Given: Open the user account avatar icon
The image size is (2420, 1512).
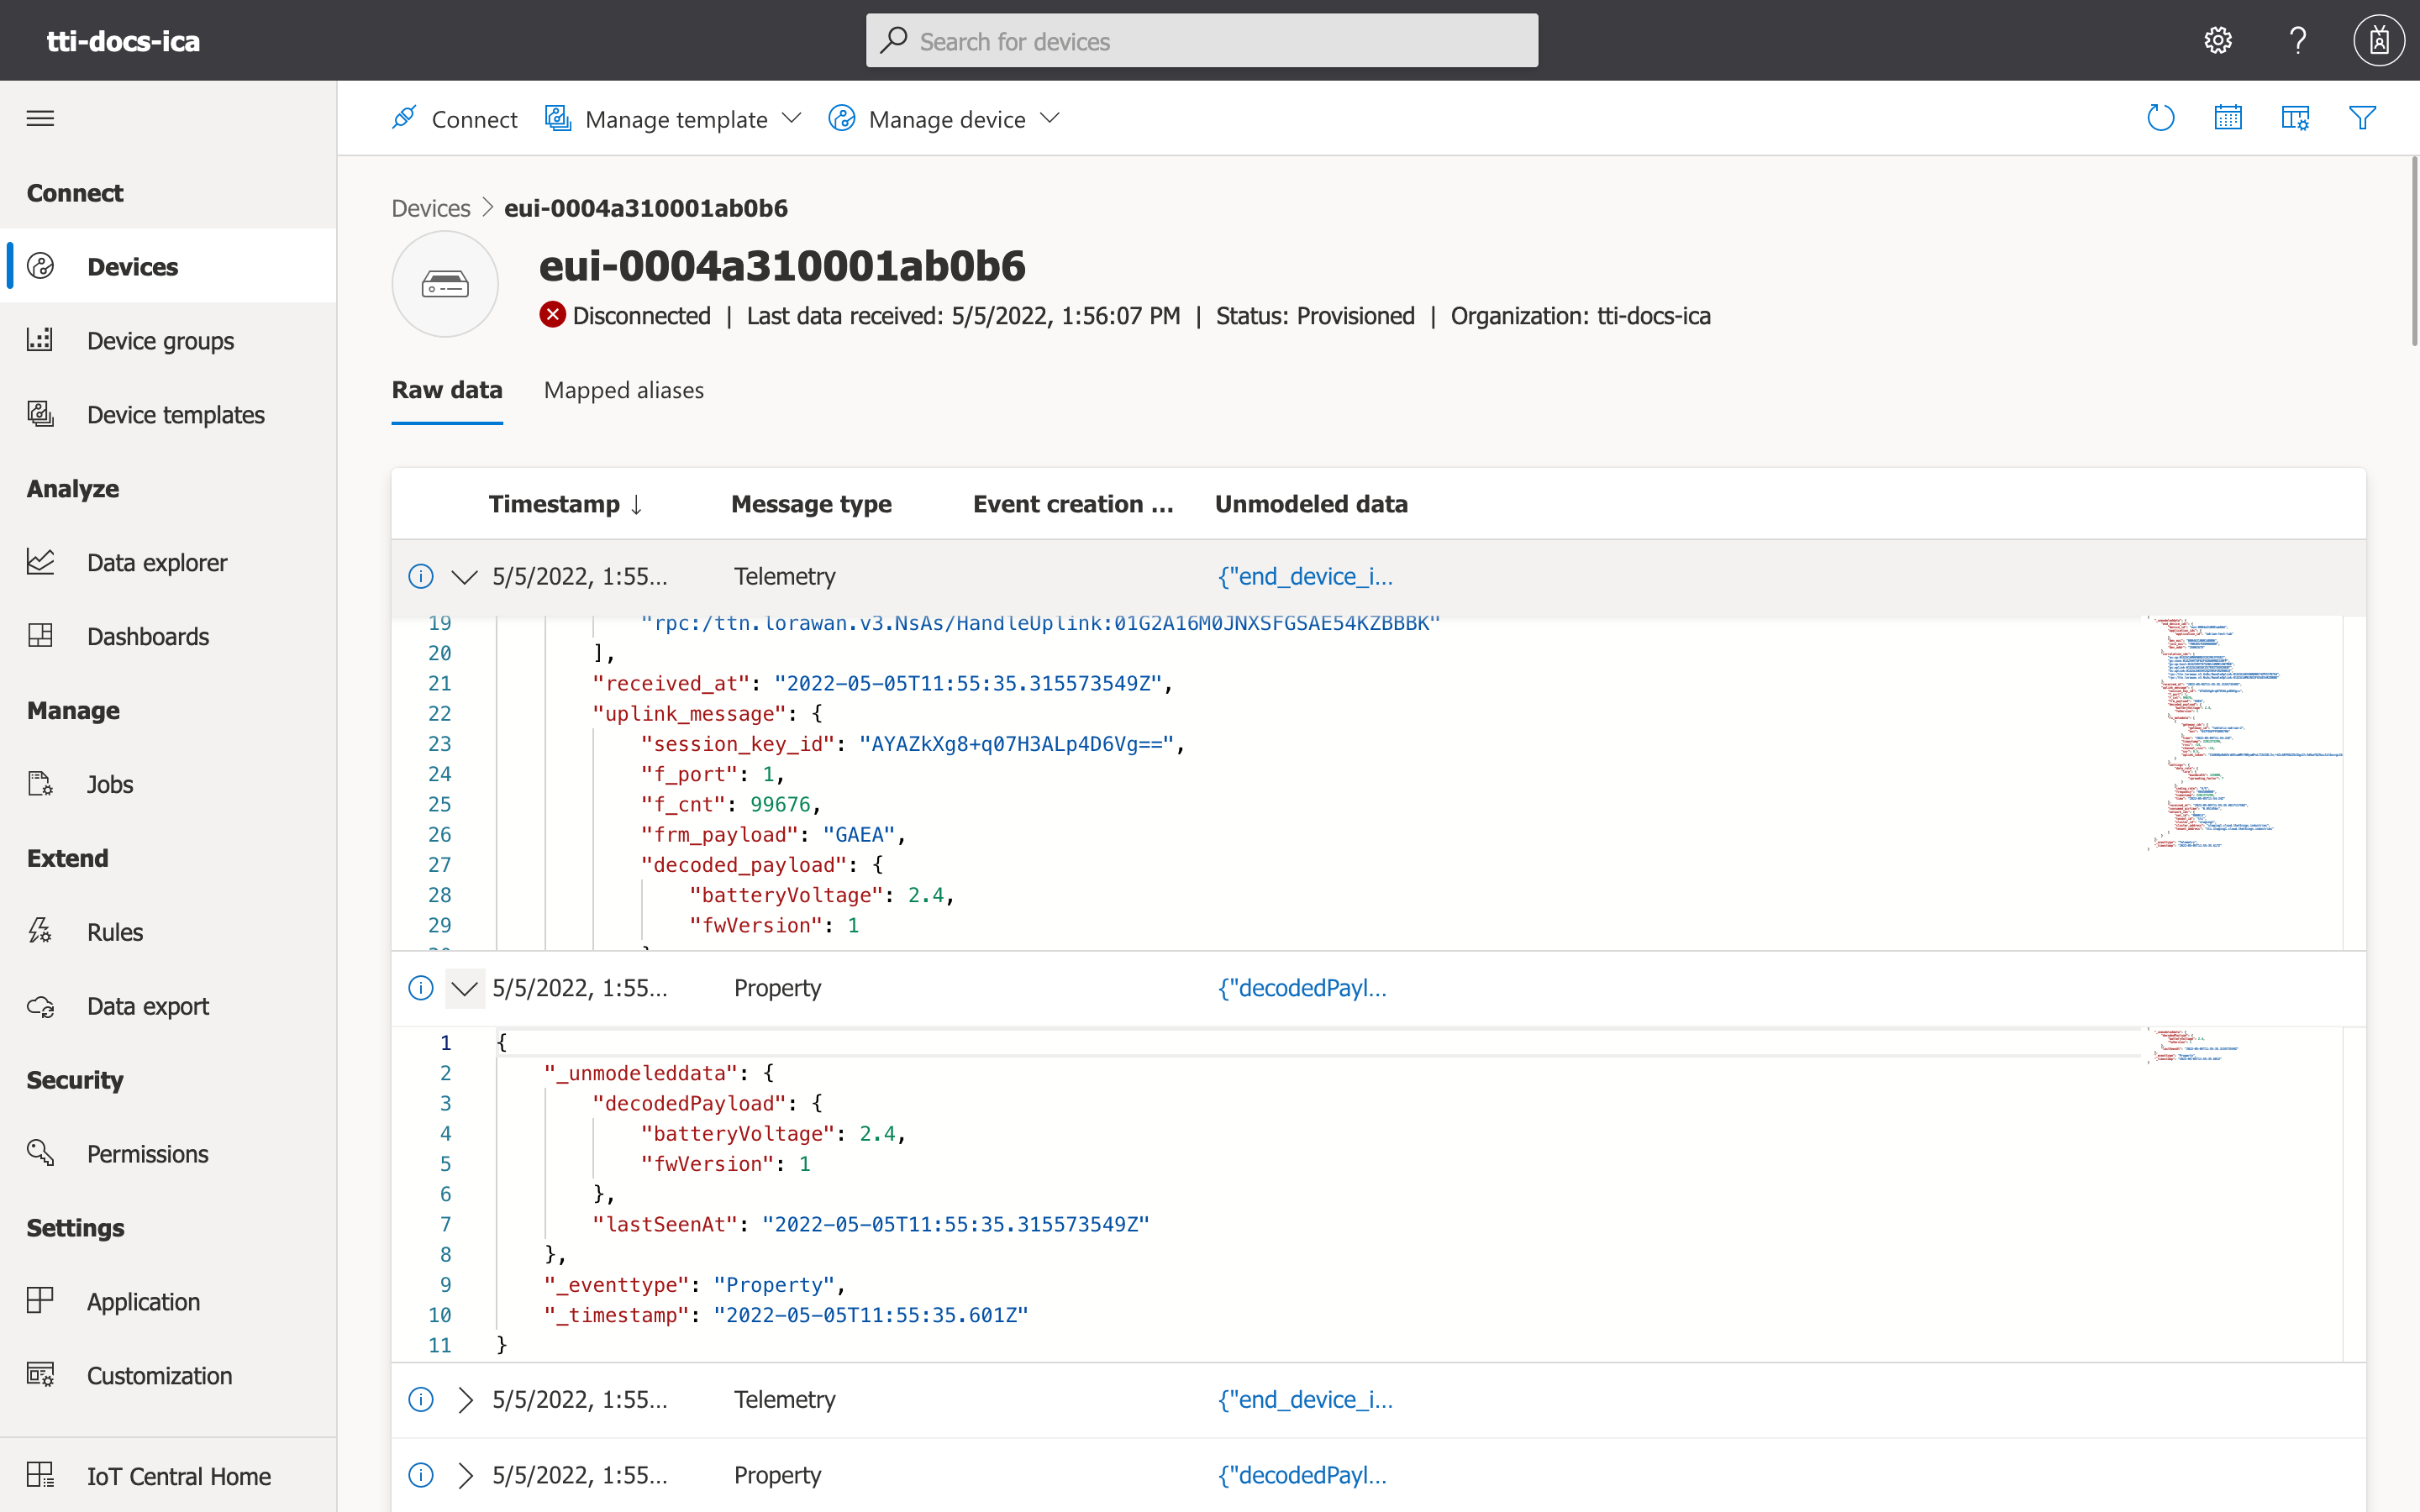Looking at the screenshot, I should tap(2379, 40).
